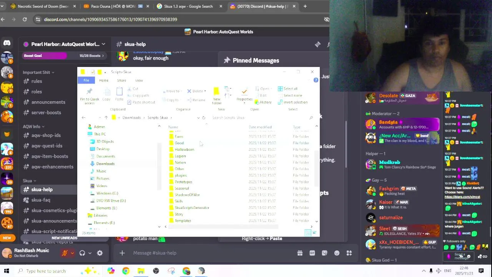
Task: Click Select none in the ribbon
Action: pos(289,95)
